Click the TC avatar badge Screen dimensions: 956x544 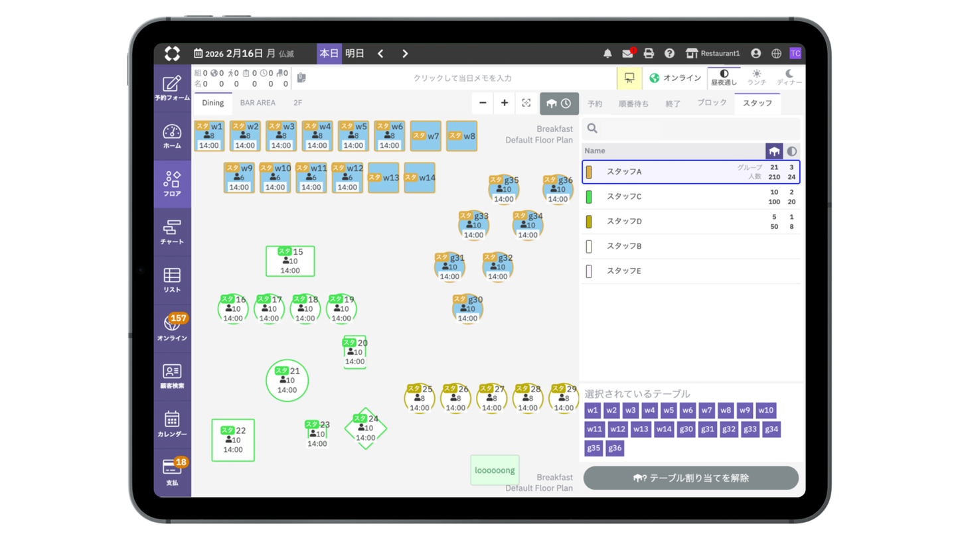pyautogui.click(x=795, y=54)
